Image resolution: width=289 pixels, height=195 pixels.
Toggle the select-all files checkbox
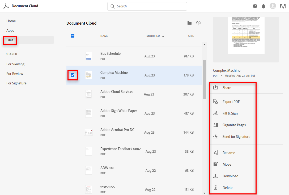coord(73,36)
